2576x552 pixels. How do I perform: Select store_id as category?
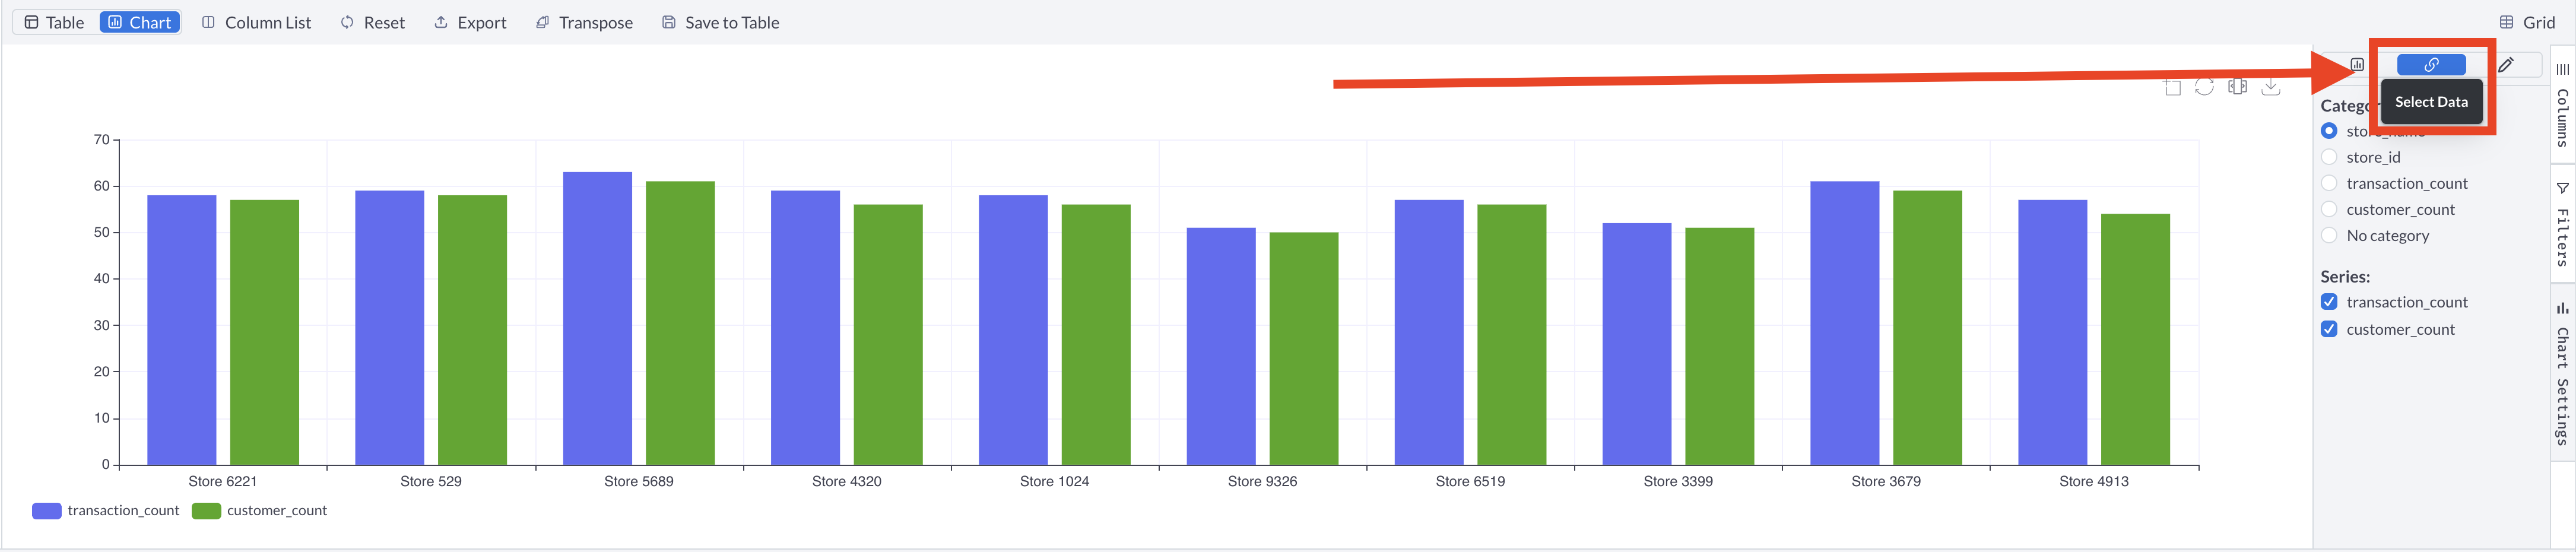2329,157
